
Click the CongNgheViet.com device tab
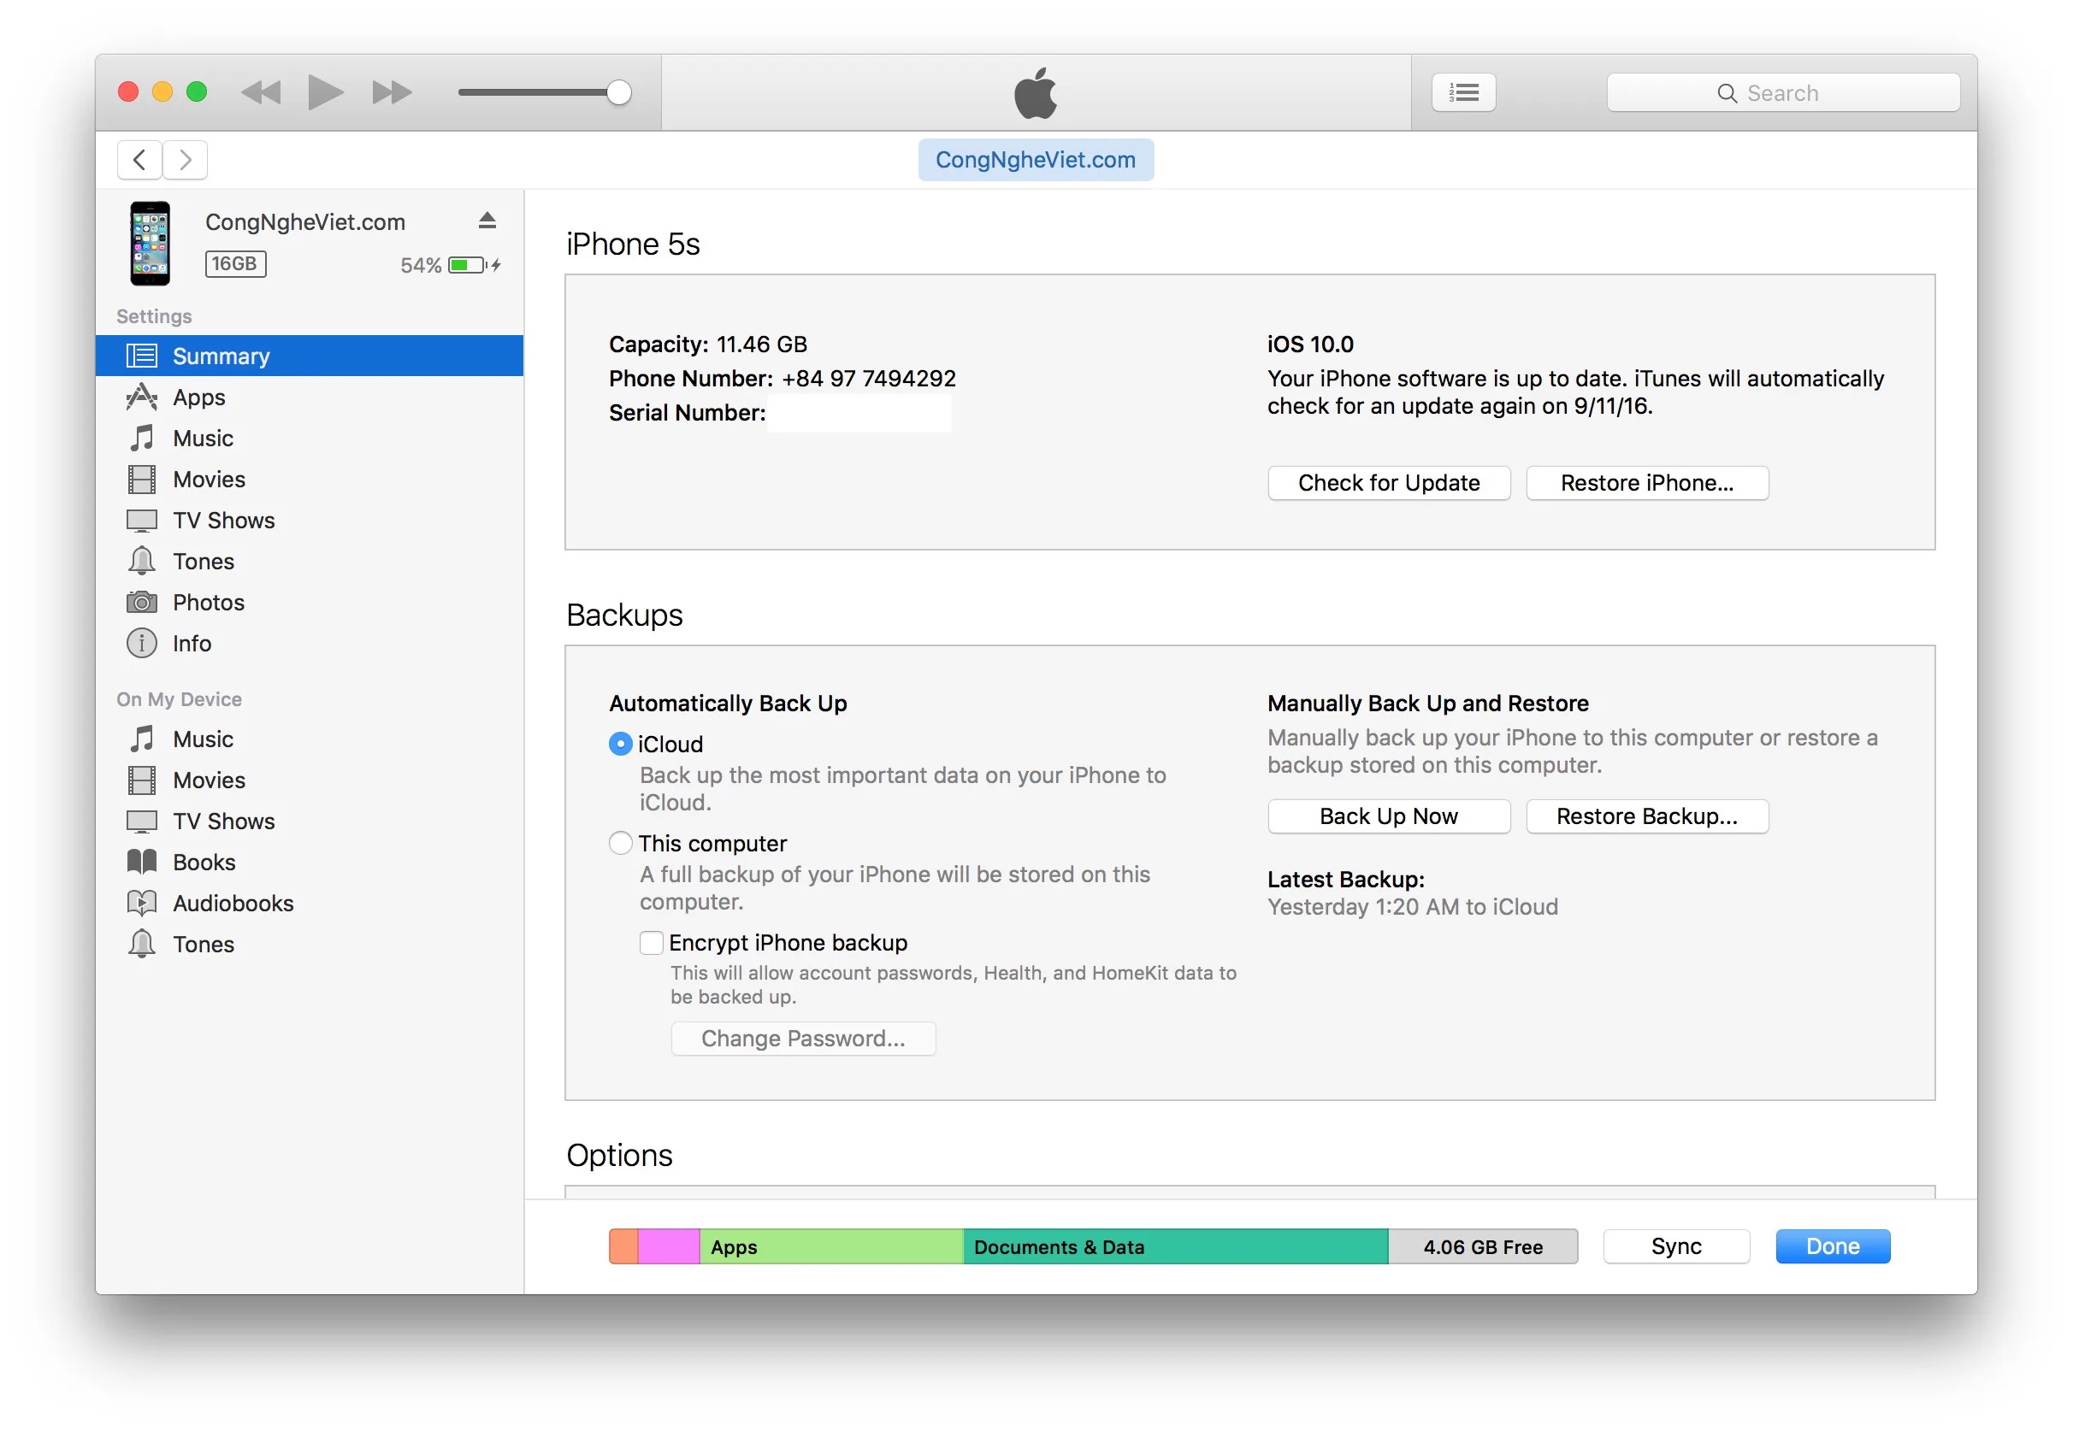(x=1035, y=160)
